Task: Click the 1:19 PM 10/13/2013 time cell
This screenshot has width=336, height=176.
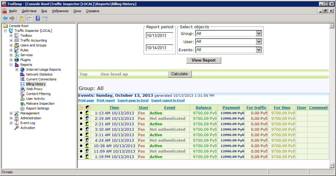Action: point(114,157)
